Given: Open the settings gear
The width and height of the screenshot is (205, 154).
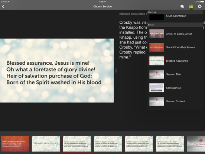Looking at the screenshot, I should [x=200, y=6].
